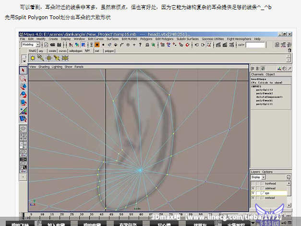
Task: Toggle visibility box of mnhead layer
Action: (x=253, y=198)
